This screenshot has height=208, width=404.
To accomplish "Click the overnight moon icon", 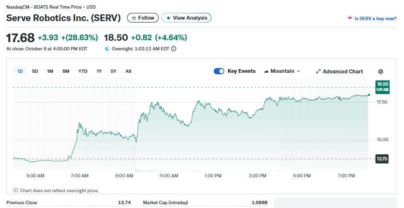I will point(107,48).
